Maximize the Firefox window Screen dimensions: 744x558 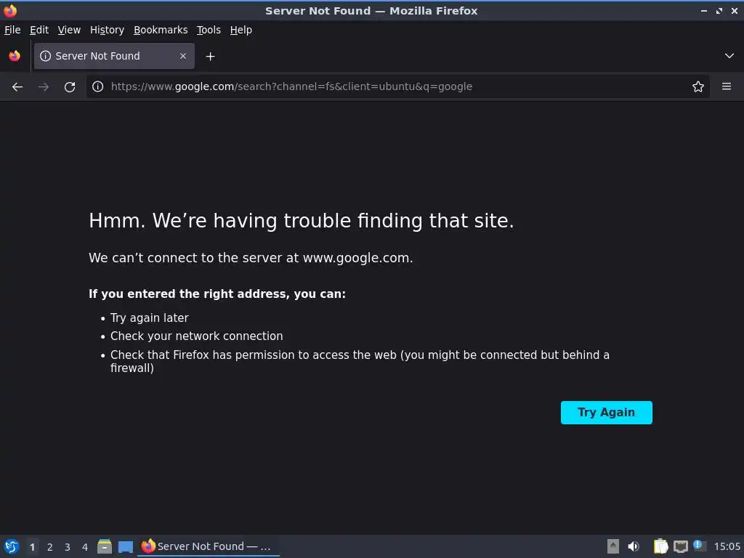pyautogui.click(x=719, y=10)
